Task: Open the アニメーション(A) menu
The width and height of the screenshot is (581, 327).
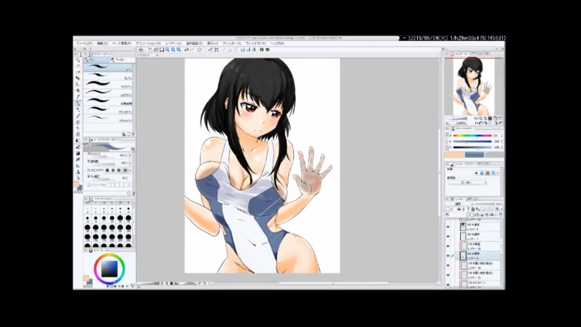Action: coord(148,44)
